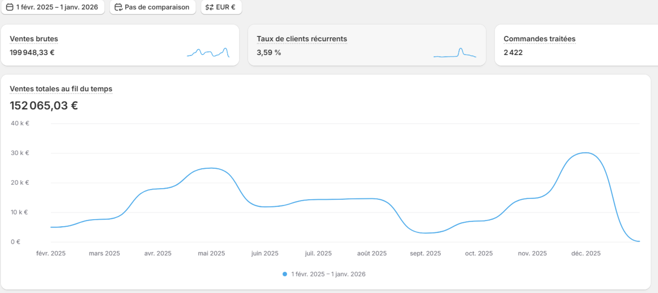
Task: Click the calendar icon in date range button
Action: 10,7
